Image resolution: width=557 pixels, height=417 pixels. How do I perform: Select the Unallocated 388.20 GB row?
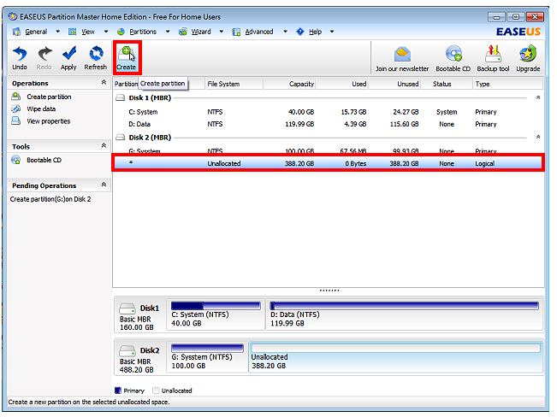click(328, 163)
